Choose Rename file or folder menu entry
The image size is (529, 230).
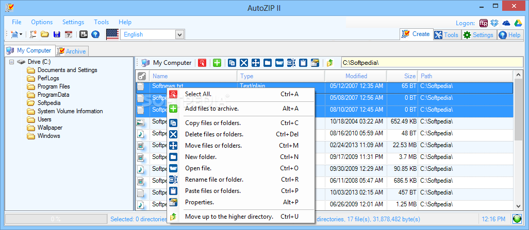(241, 180)
